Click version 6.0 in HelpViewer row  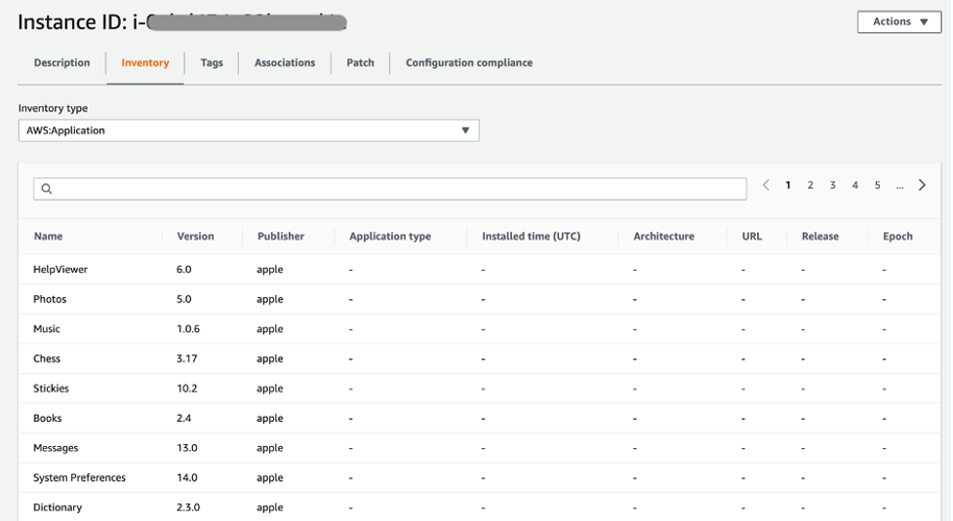184,270
